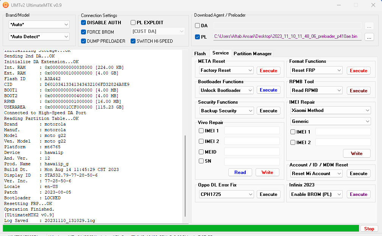
Task: Click the Stop button
Action: point(369,229)
